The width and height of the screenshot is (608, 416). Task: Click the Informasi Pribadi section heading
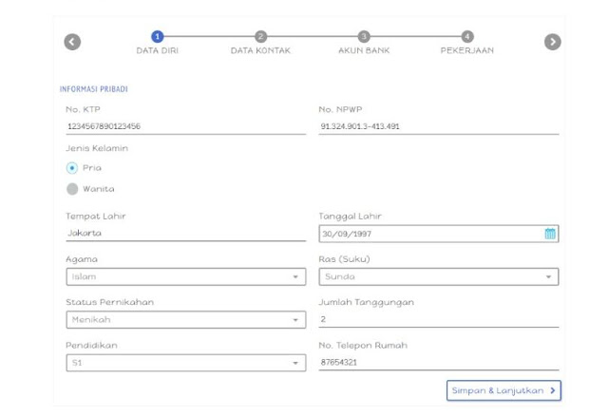click(x=93, y=89)
